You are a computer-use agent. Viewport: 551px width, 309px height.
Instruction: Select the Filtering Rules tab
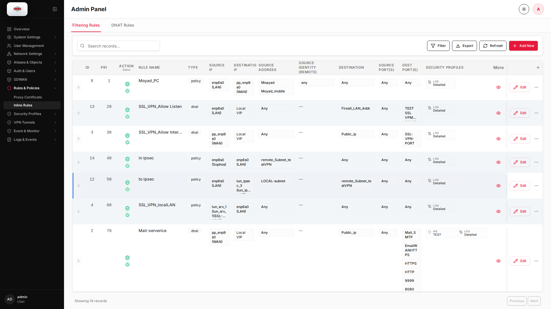pyautogui.click(x=86, y=25)
